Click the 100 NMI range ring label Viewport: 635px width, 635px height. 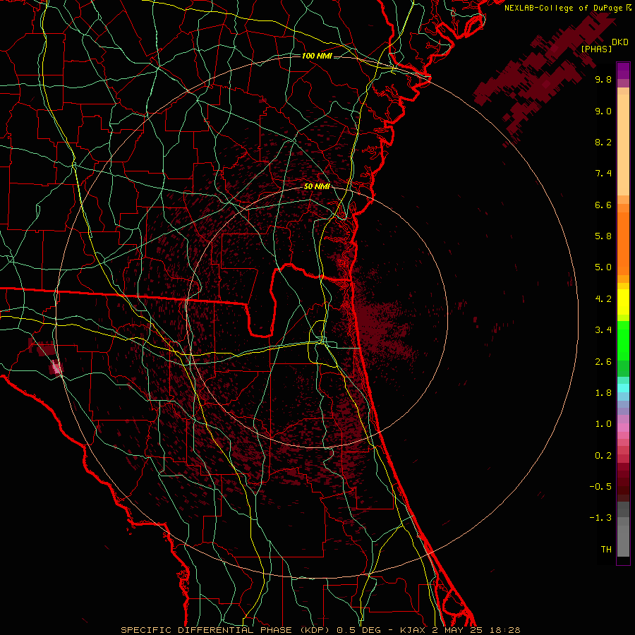tap(317, 56)
